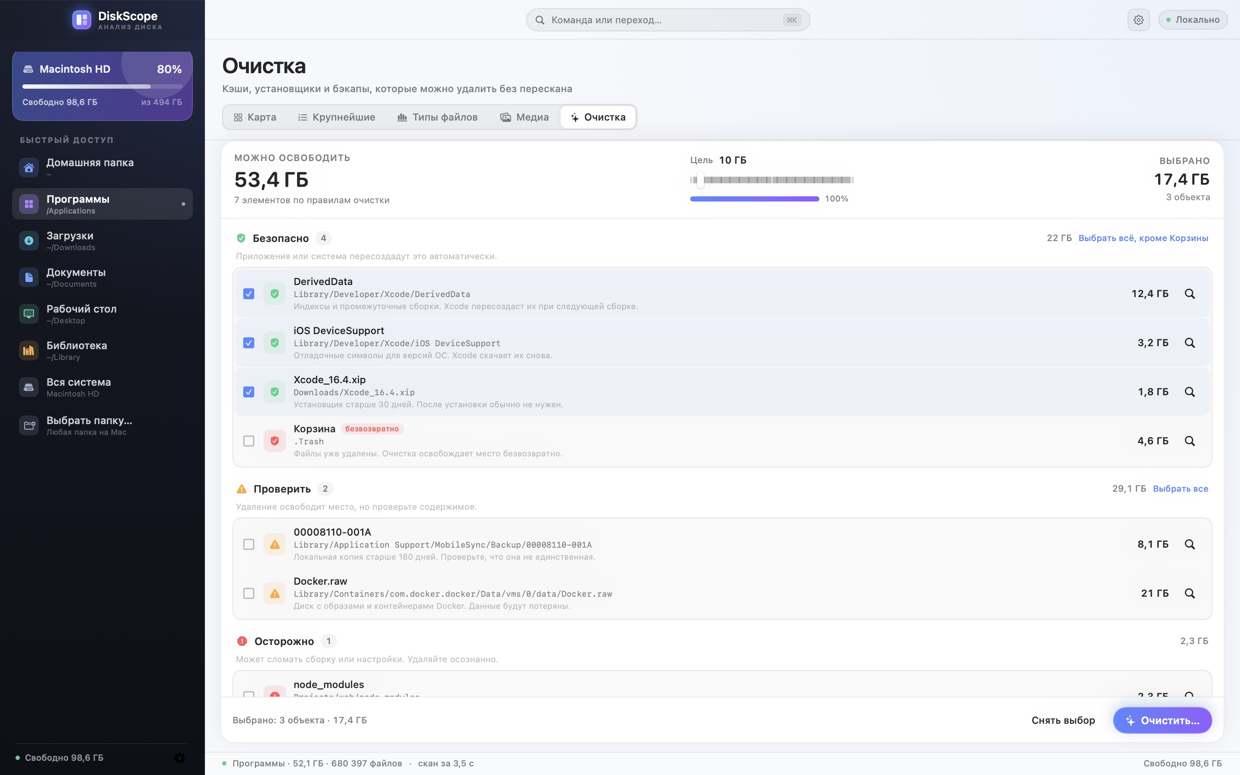
Task: Uncheck the DerivedData checkbox
Action: (248, 294)
